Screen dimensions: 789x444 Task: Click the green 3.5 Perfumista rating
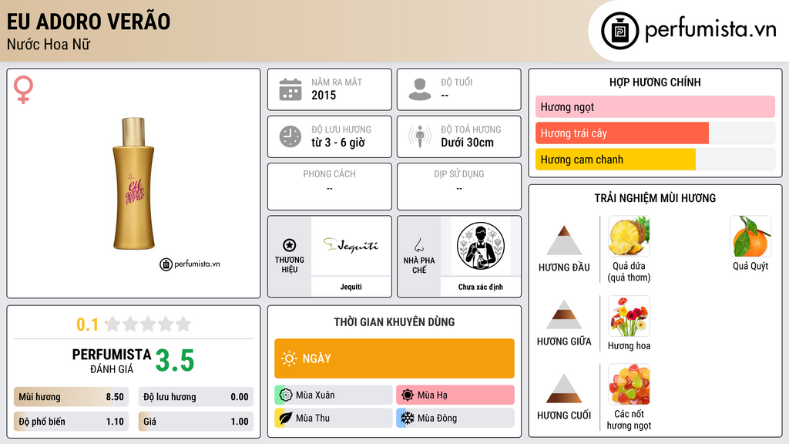coord(175,361)
